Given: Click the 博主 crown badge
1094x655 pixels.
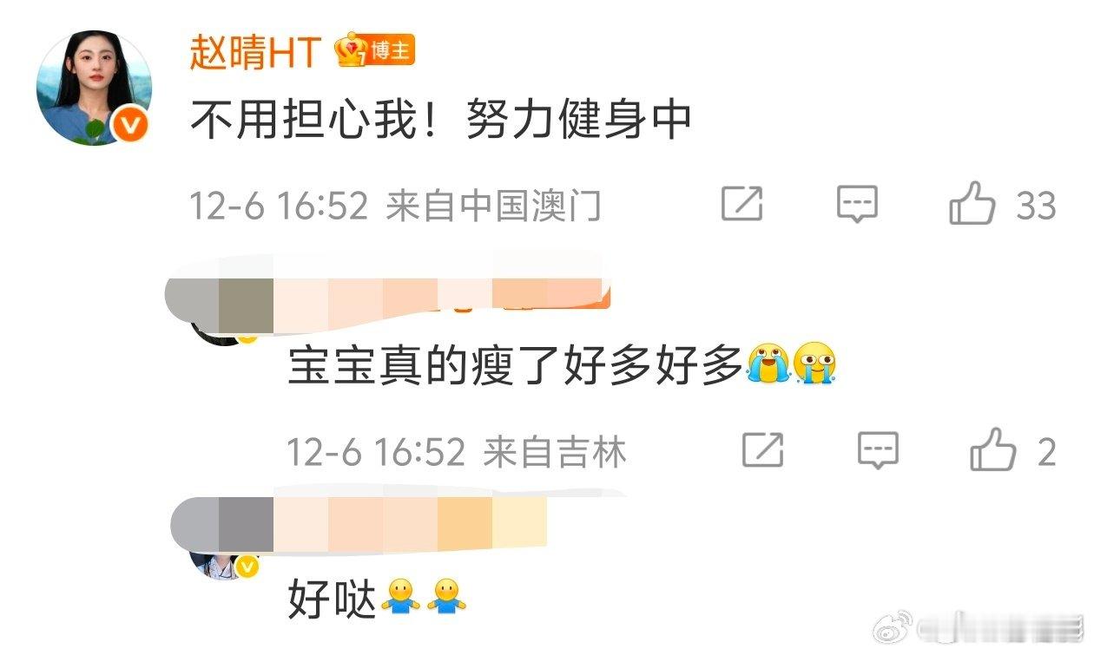Looking at the screenshot, I should [375, 52].
